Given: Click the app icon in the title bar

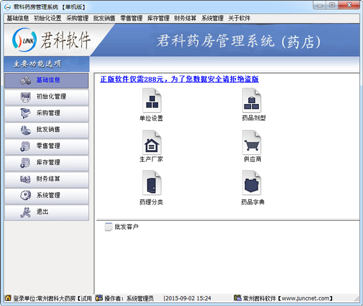Looking at the screenshot, I should (x=7, y=7).
